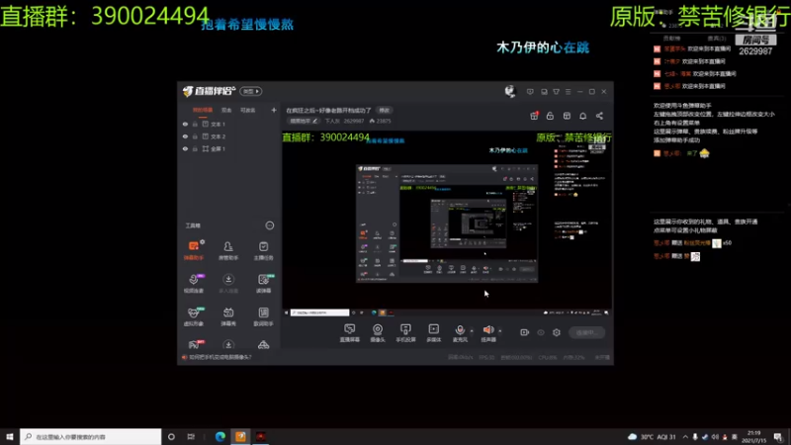This screenshot has height=445, width=791.
Task: Open the 视频连麦 tool
Action: [x=193, y=283]
